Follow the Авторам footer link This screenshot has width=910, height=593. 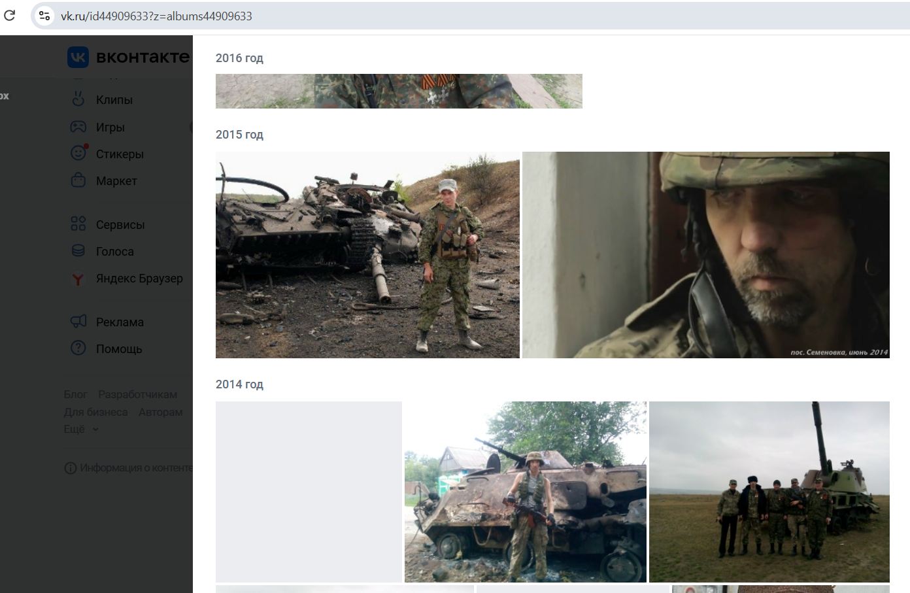161,412
